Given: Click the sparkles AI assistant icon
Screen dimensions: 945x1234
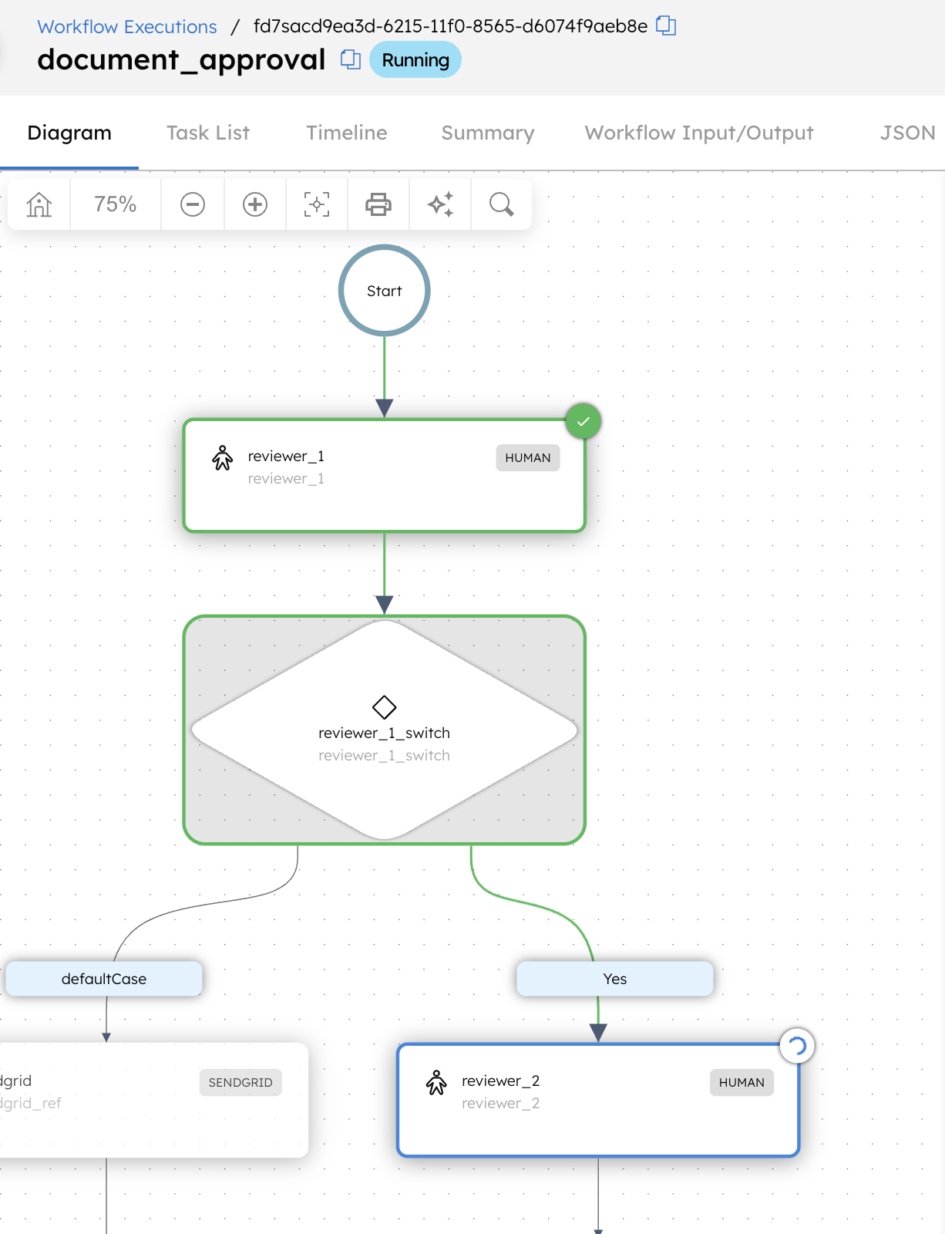Looking at the screenshot, I should [x=440, y=204].
